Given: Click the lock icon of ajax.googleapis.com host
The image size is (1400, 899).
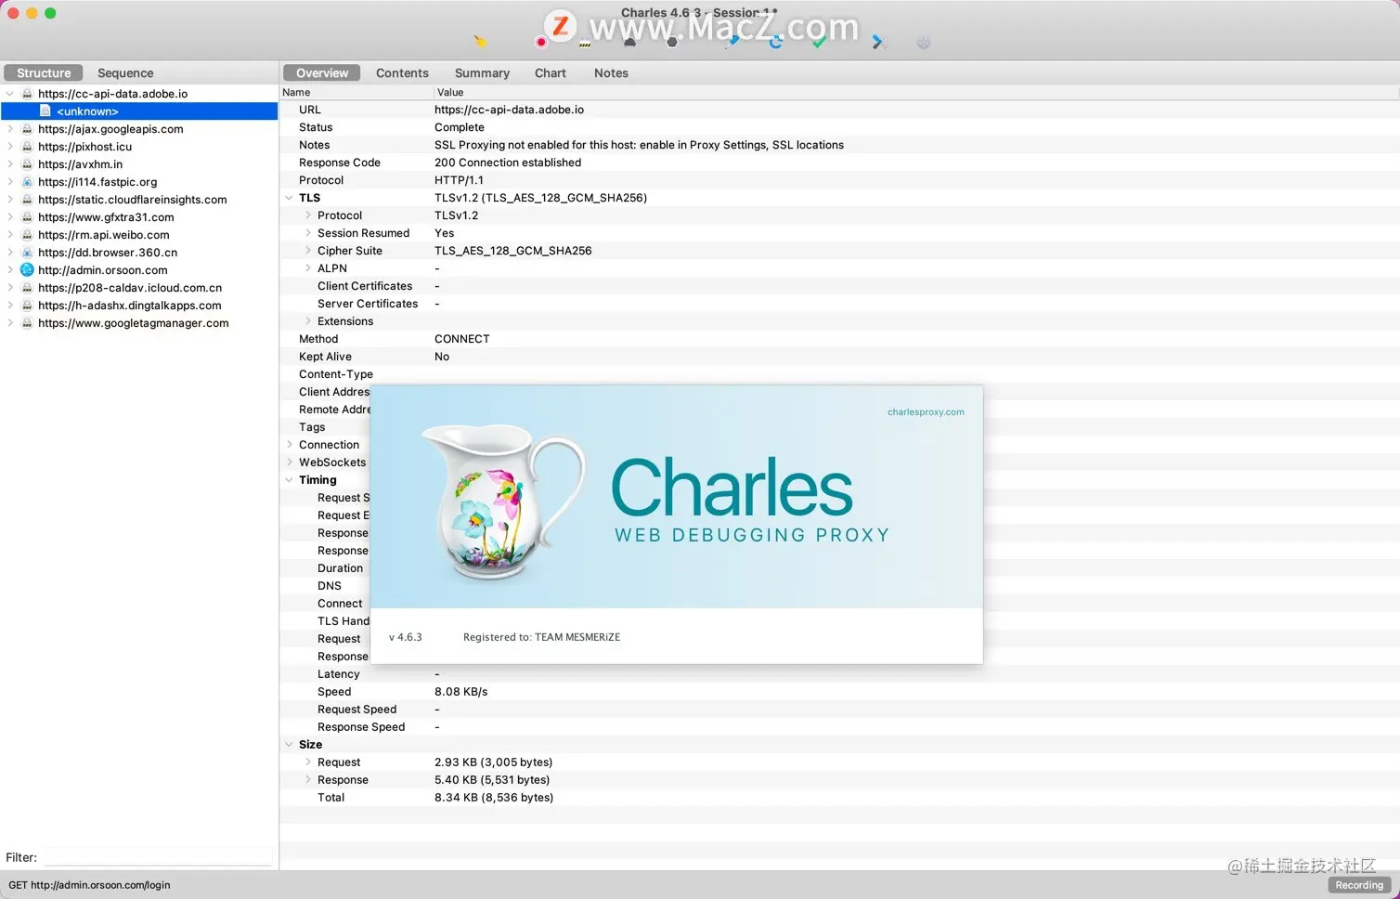Looking at the screenshot, I should coord(27,129).
